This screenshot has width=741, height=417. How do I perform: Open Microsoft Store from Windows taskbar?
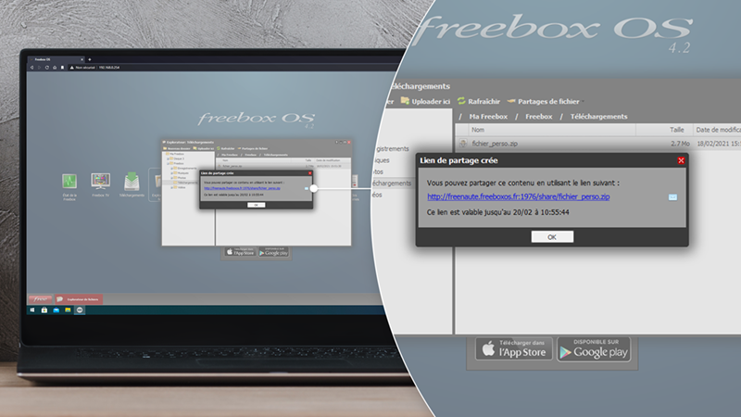click(44, 310)
